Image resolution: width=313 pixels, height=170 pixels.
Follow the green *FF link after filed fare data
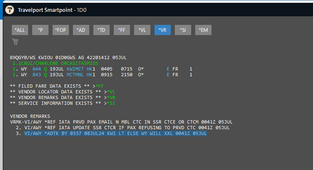99,86
